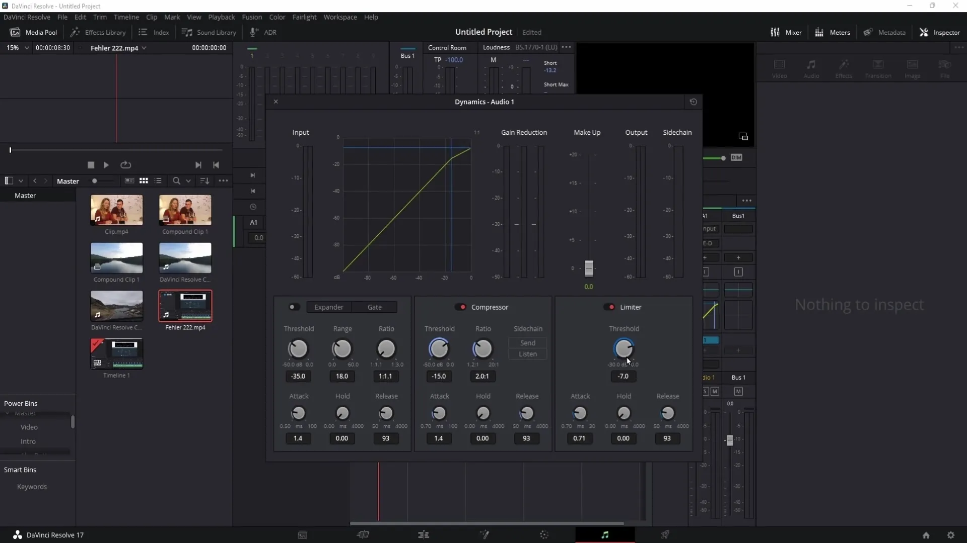This screenshot has height=543, width=967.
Task: Select the Color page icon
Action: (544, 534)
